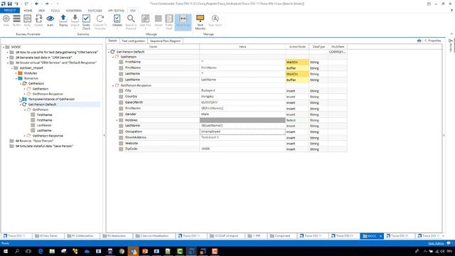
Task: Click the Update ribbon icon
Action: coord(38,19)
